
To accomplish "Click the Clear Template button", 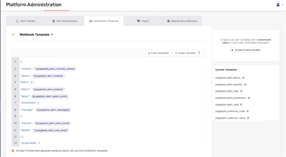I will [158, 53].
